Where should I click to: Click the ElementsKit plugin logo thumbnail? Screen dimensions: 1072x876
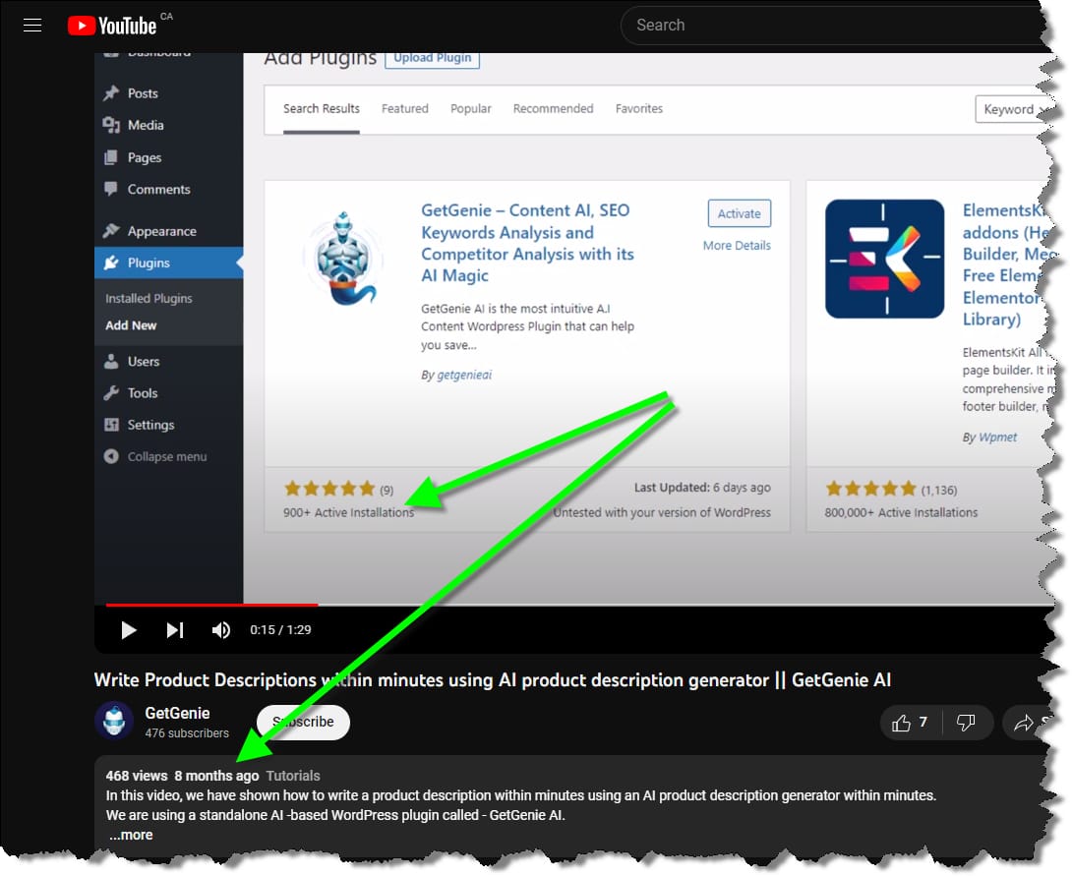(885, 259)
